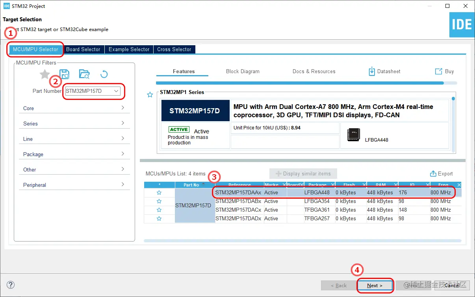Click the Part No column header
475x297 pixels.
pyautogui.click(x=195, y=185)
